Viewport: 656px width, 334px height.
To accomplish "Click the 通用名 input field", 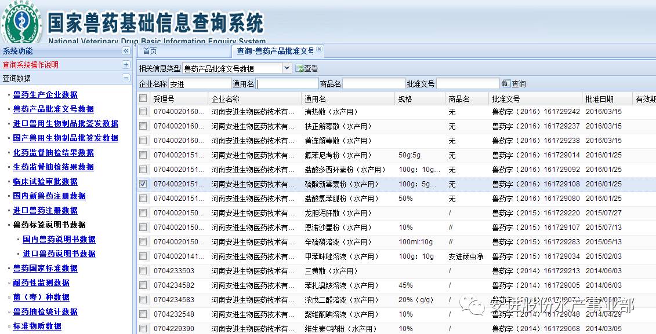I will (287, 84).
